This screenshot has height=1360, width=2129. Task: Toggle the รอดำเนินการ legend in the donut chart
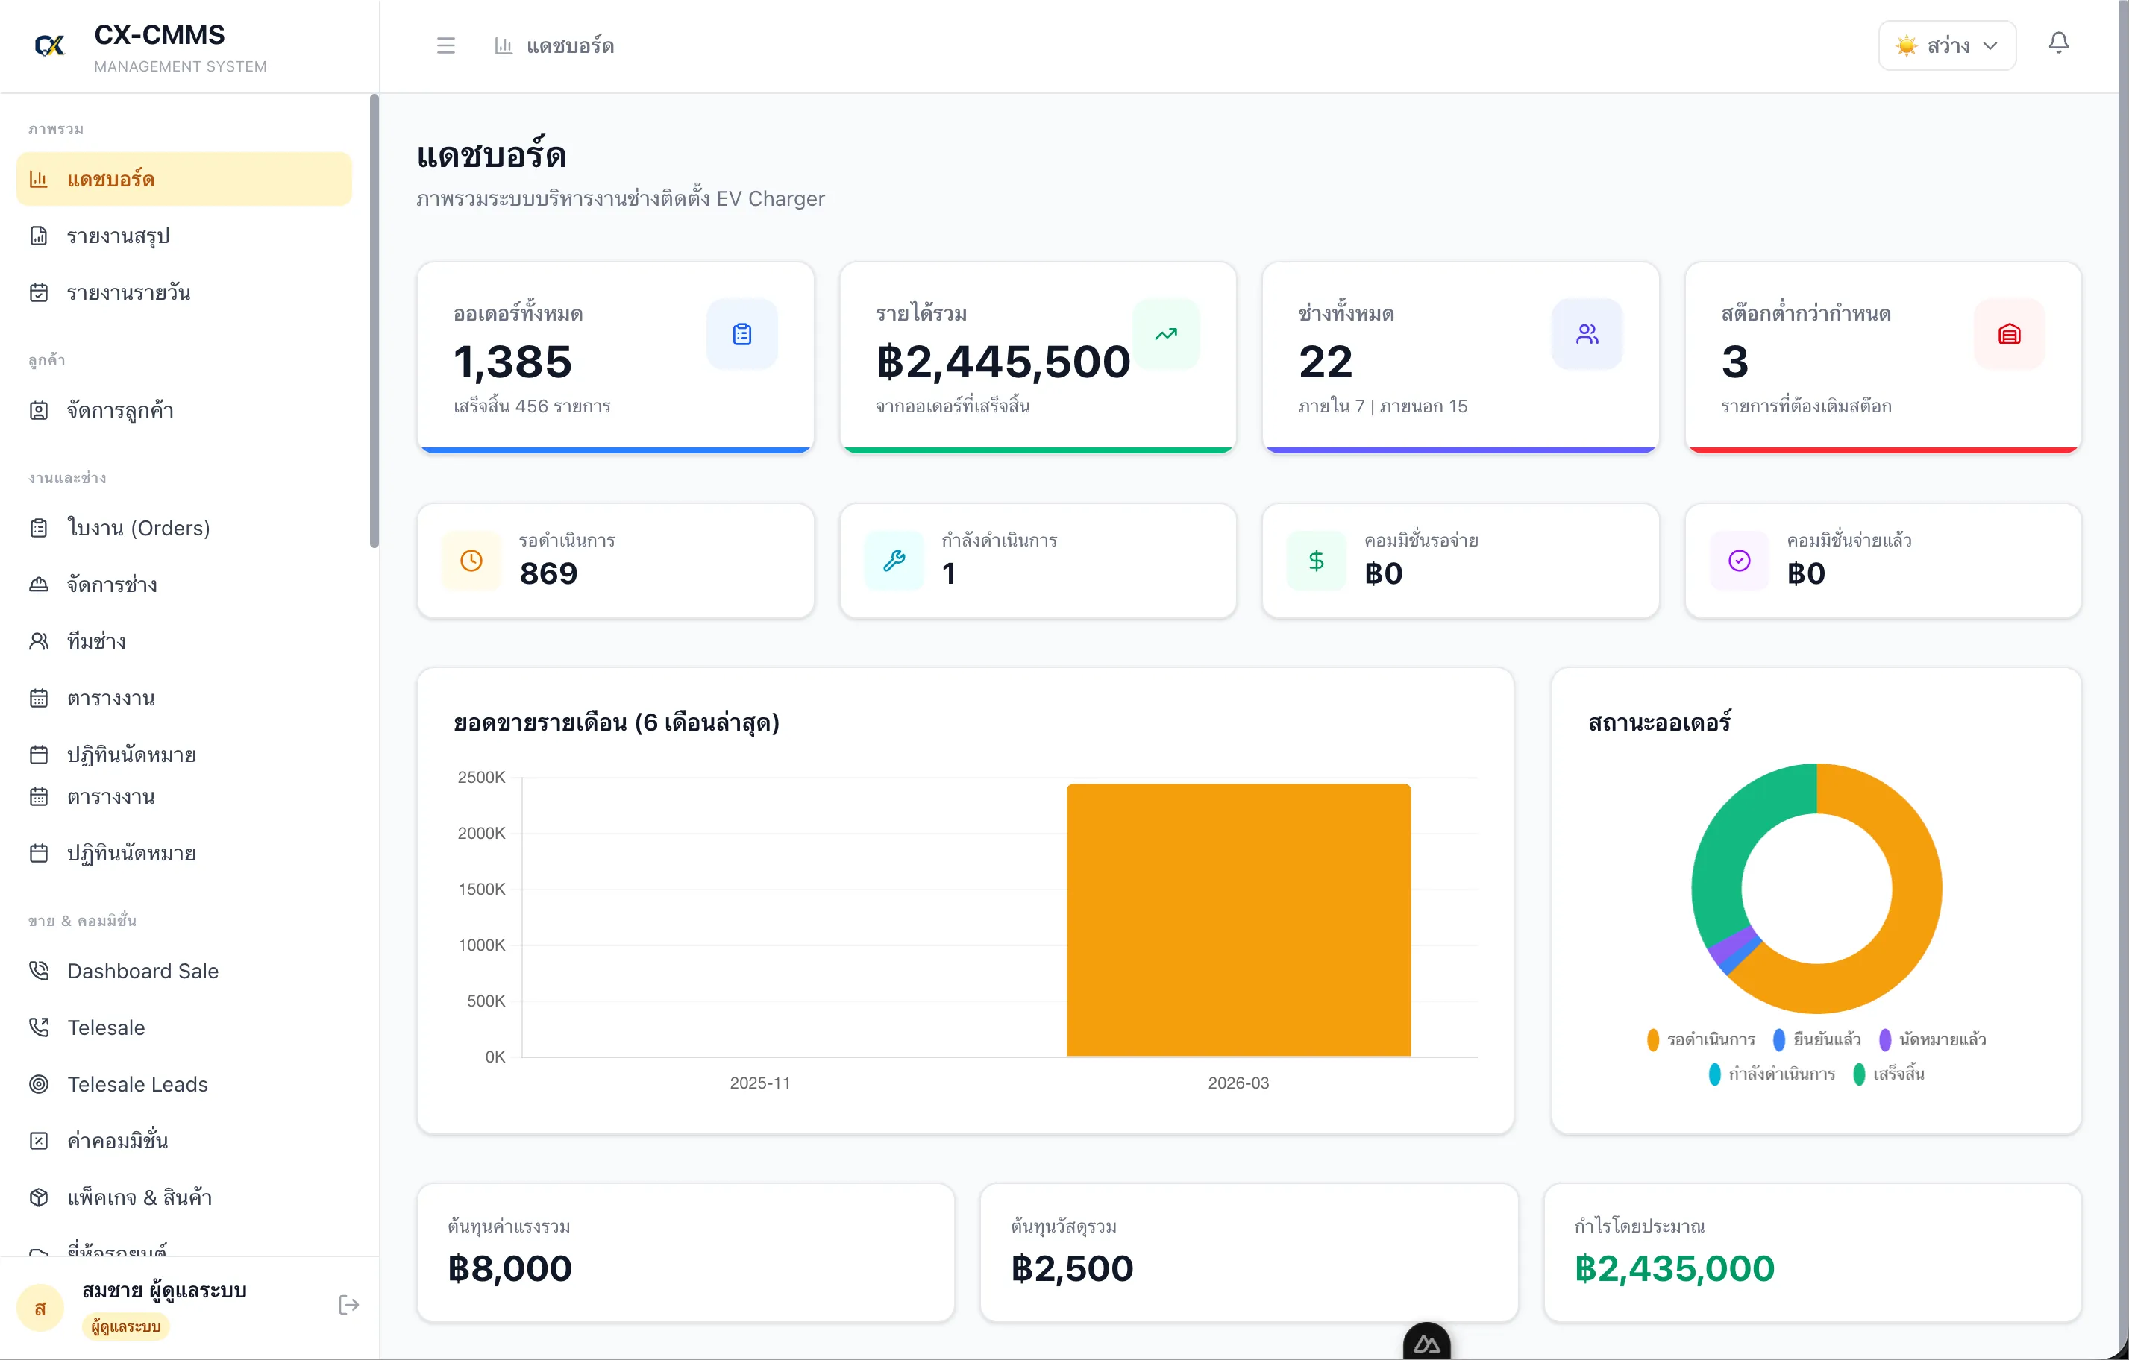1700,1039
